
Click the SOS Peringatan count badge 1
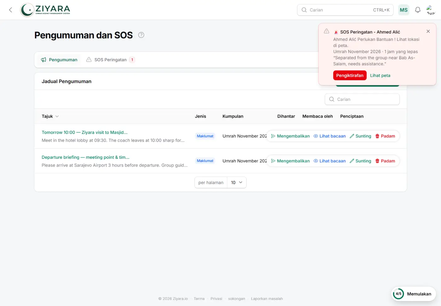132,59
